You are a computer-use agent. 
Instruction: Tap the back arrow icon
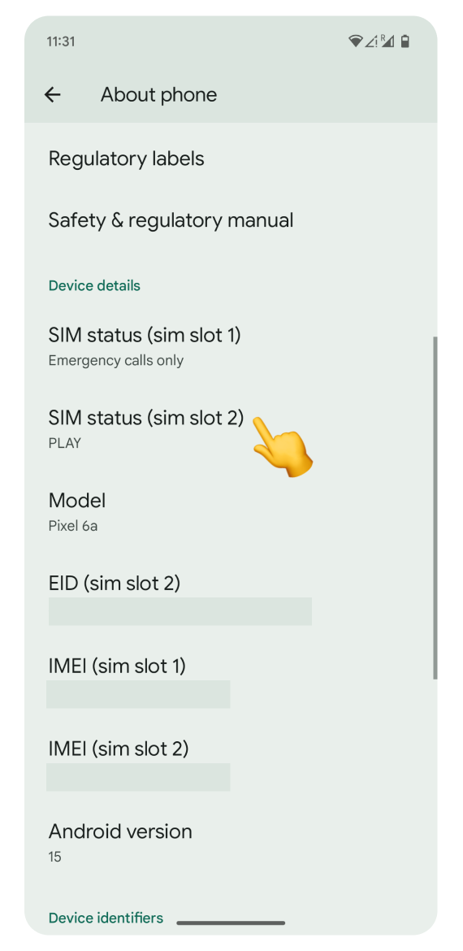point(53,94)
